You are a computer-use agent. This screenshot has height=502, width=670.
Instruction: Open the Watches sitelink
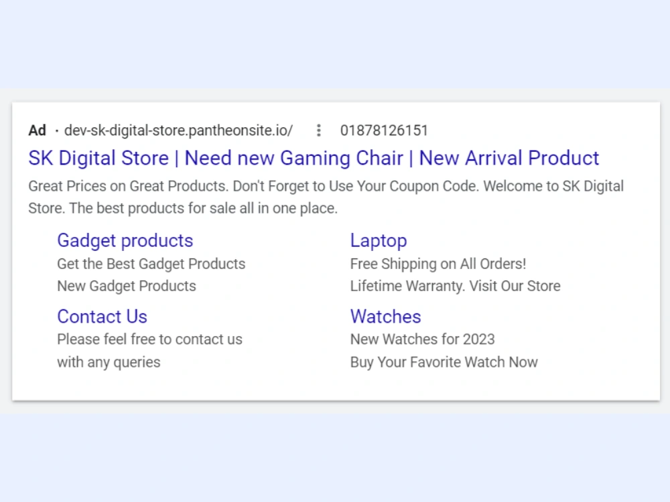(385, 317)
